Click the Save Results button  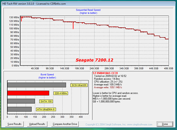pyautogui.click(x=14, y=124)
